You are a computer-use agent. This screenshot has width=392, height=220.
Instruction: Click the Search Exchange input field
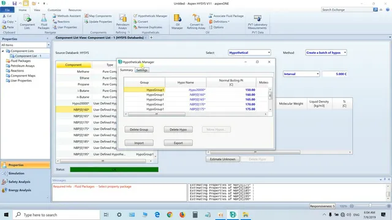(x=347, y=10)
